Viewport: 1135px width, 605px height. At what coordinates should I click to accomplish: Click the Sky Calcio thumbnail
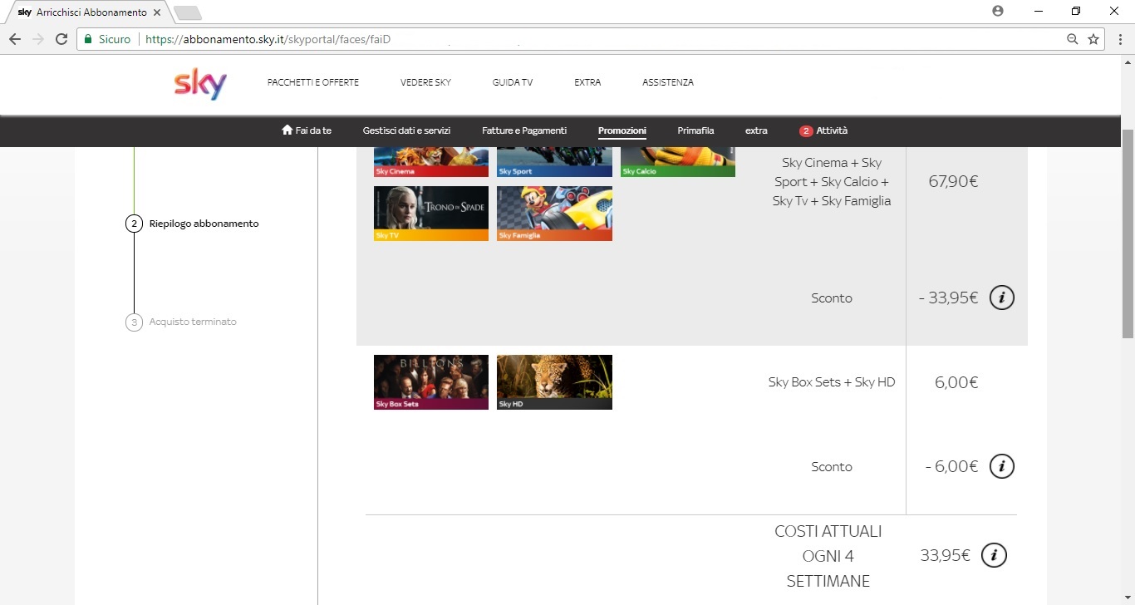pos(678,162)
